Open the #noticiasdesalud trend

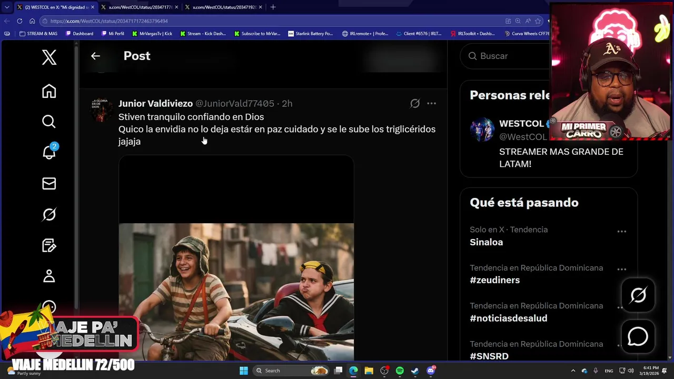pyautogui.click(x=509, y=318)
